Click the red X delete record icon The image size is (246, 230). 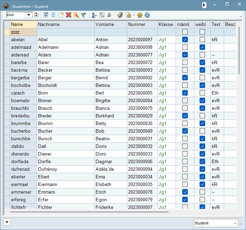tap(69, 15)
